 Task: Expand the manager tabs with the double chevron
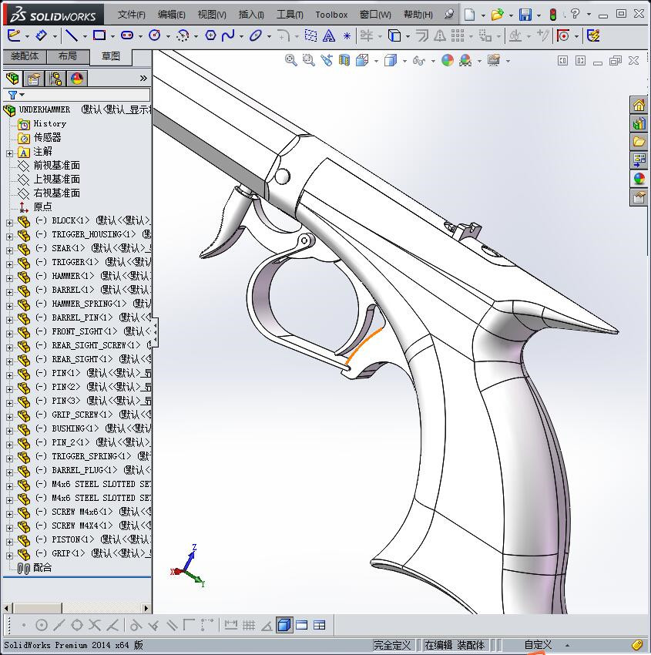(143, 78)
